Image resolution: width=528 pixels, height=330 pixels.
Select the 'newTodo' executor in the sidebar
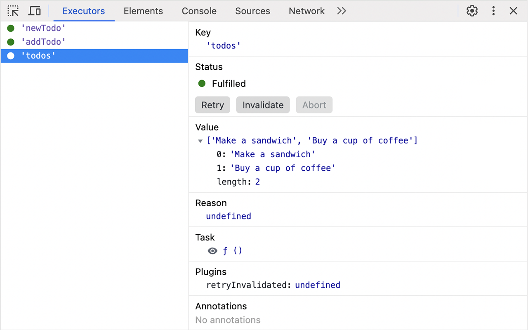[x=43, y=28]
